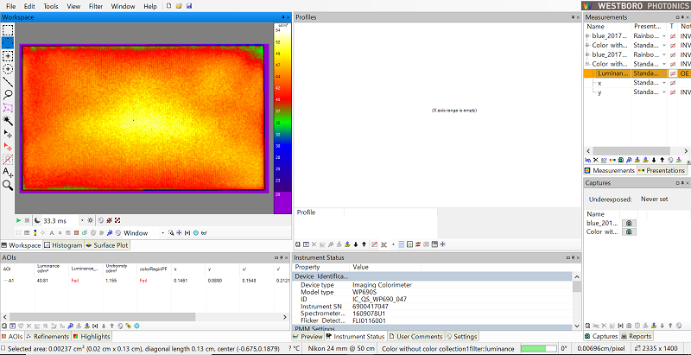
Task: Click the brightness sun icon beside exposure
Action: pos(91,220)
